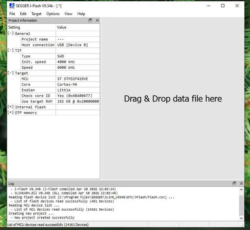Screen dimensions: 250x230
Task: Click the Host connection setting
Action: 38,45
